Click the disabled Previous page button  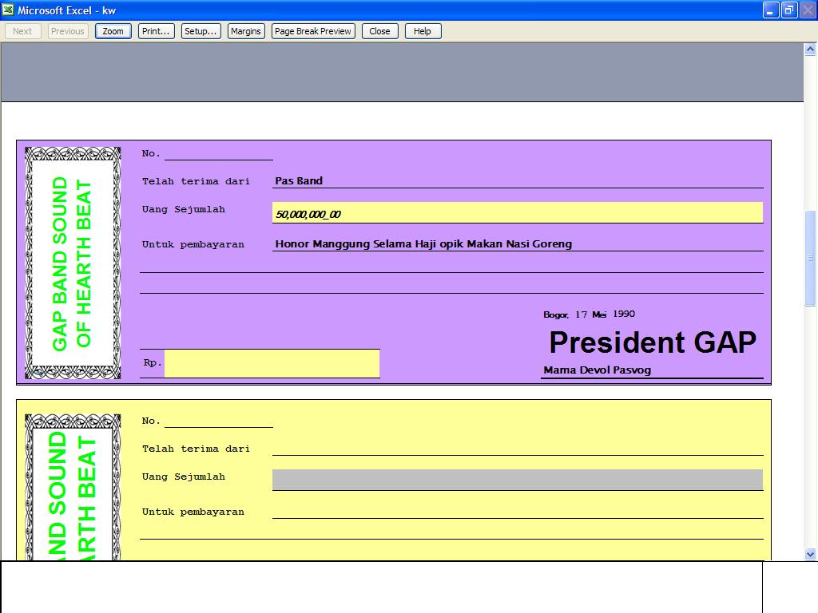point(67,31)
